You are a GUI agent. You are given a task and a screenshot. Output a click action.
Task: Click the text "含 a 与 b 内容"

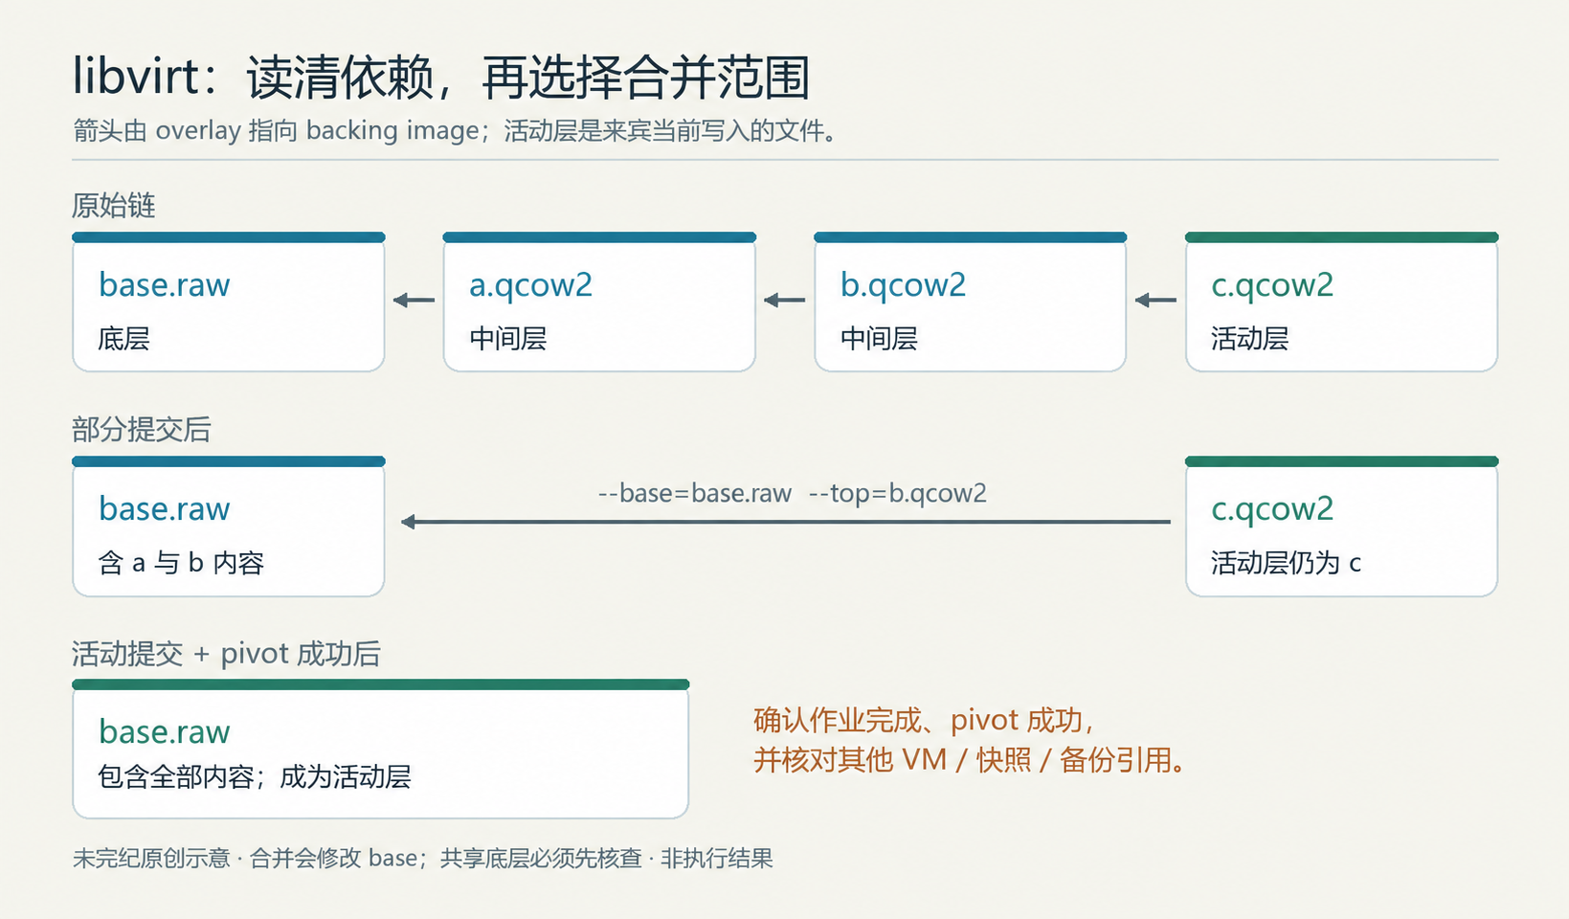point(181,562)
